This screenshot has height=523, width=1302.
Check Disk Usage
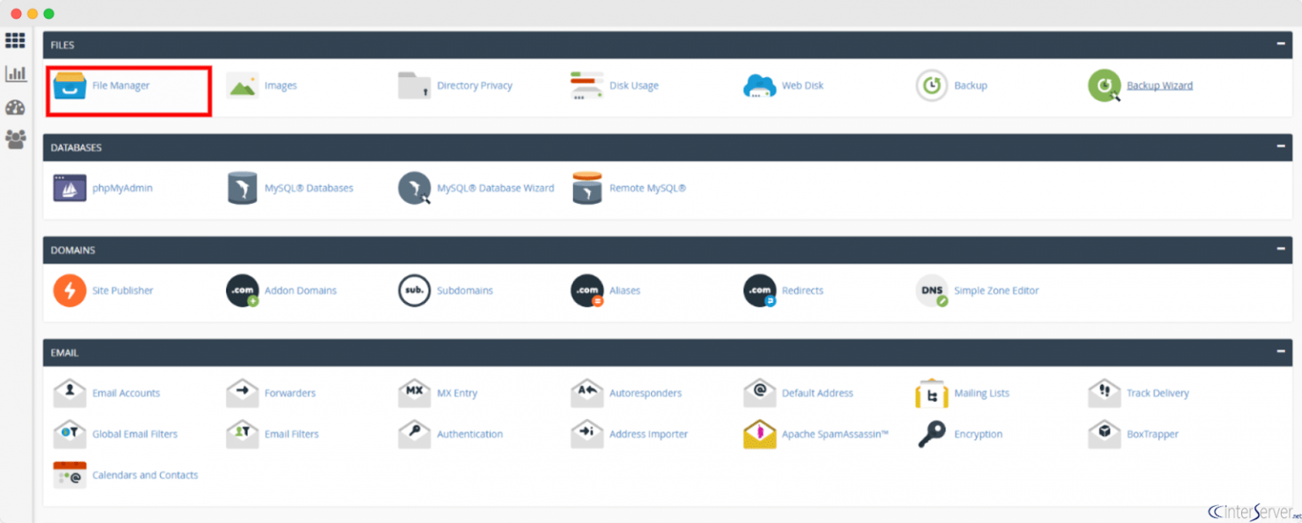636,85
